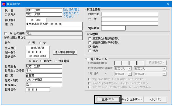Viewport: 173px width, 106px height.
Task: Toggle 予定納税の通知 e-Tax checkbox
Action: (89, 83)
